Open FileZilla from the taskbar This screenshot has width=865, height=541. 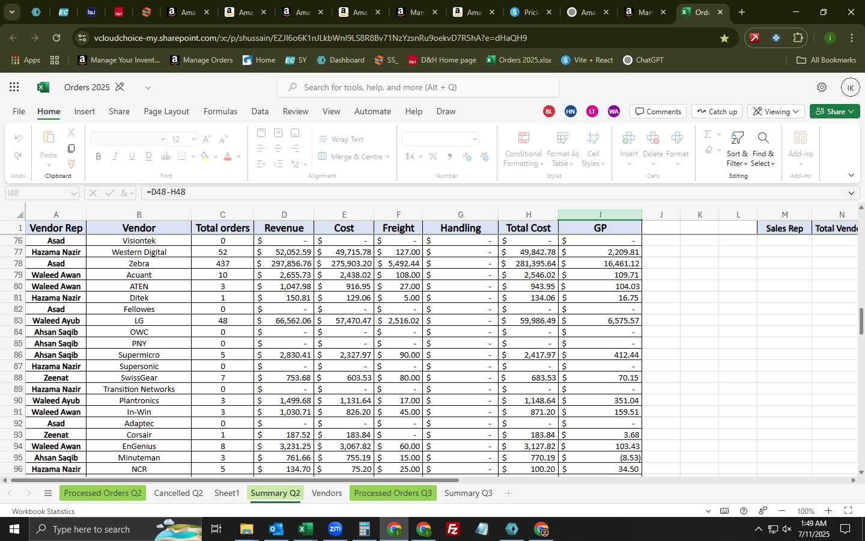pyautogui.click(x=453, y=529)
